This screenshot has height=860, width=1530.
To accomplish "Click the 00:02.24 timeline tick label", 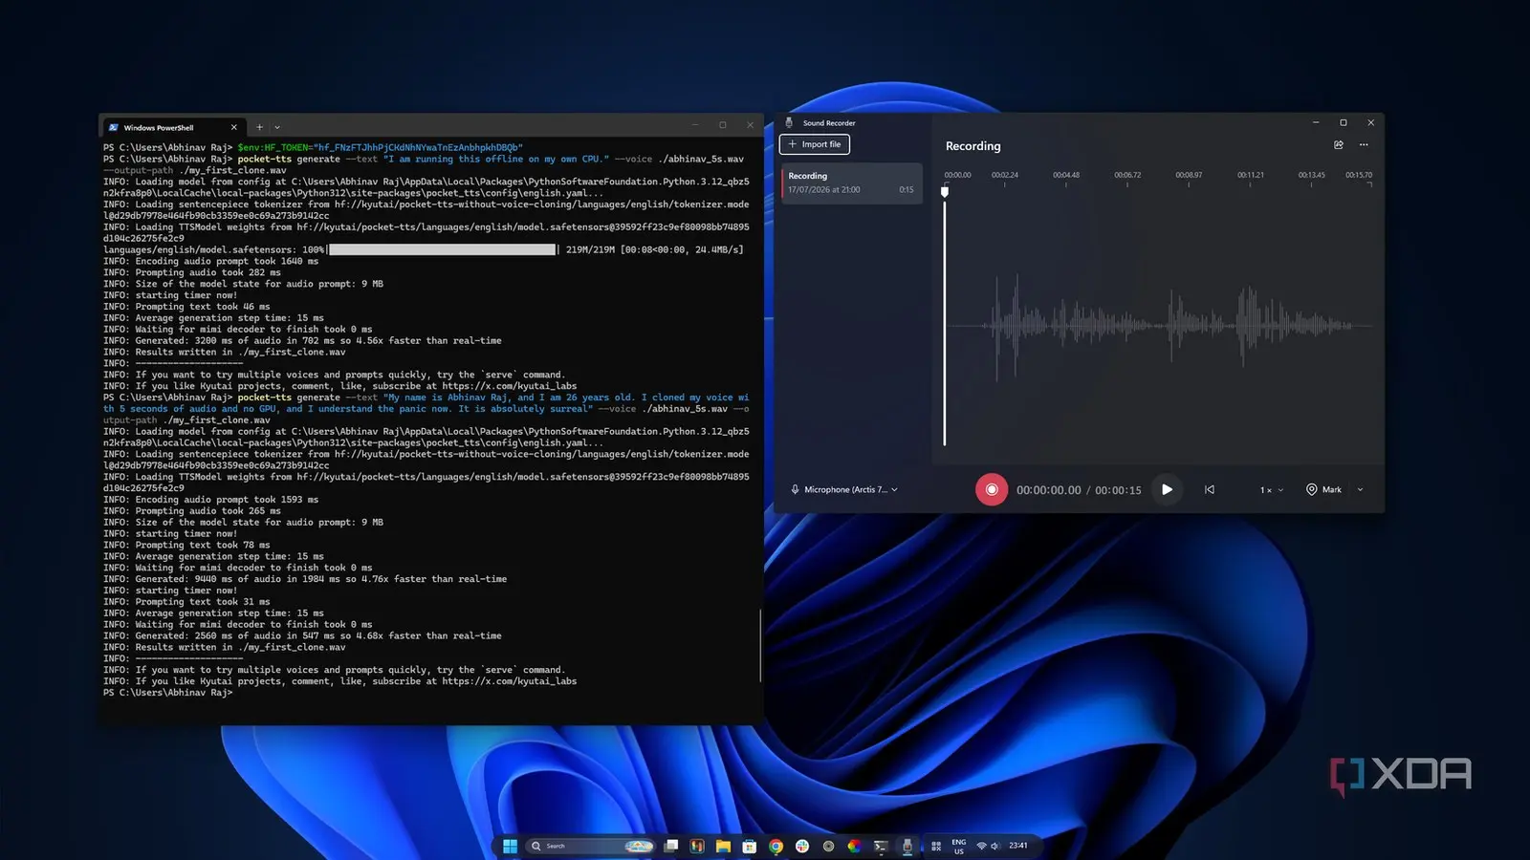I will (x=1005, y=175).
